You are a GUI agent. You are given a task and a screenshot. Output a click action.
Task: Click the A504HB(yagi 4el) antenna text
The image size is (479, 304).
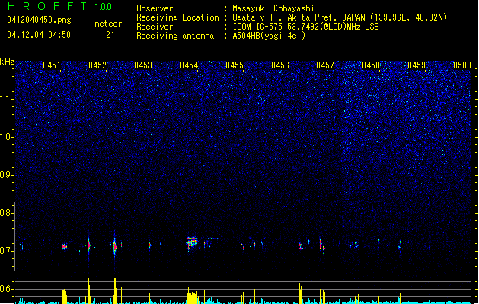269,36
